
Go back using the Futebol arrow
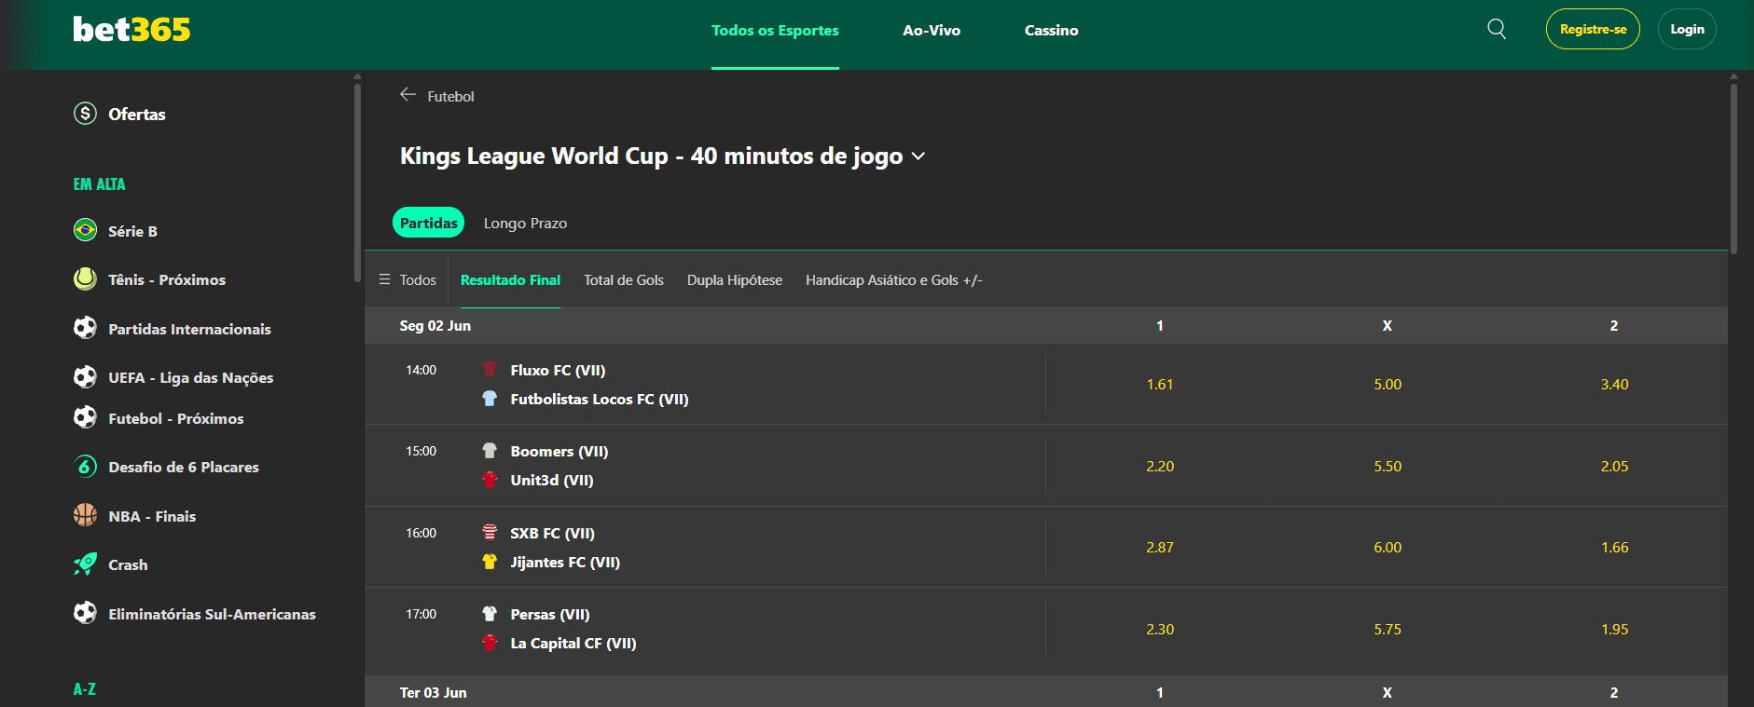[x=407, y=95]
